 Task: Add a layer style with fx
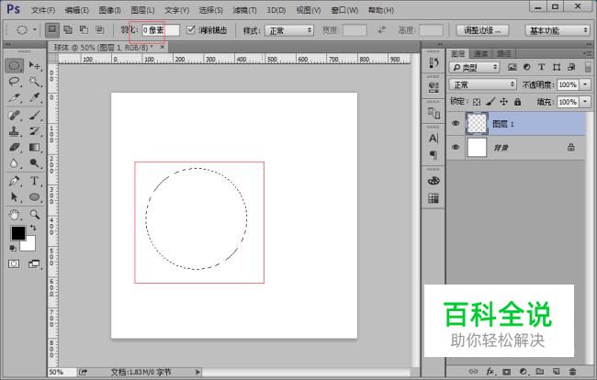coord(490,371)
